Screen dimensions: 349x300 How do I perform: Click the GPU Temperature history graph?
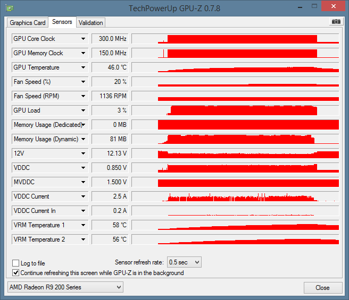click(235, 67)
